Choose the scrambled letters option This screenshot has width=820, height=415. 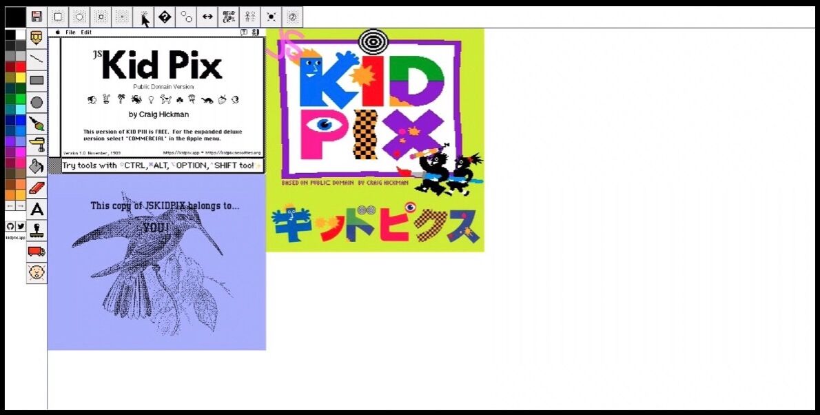click(x=229, y=17)
